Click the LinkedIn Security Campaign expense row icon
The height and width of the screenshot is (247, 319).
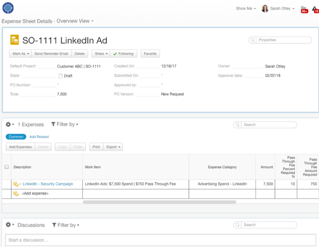pos(16,184)
